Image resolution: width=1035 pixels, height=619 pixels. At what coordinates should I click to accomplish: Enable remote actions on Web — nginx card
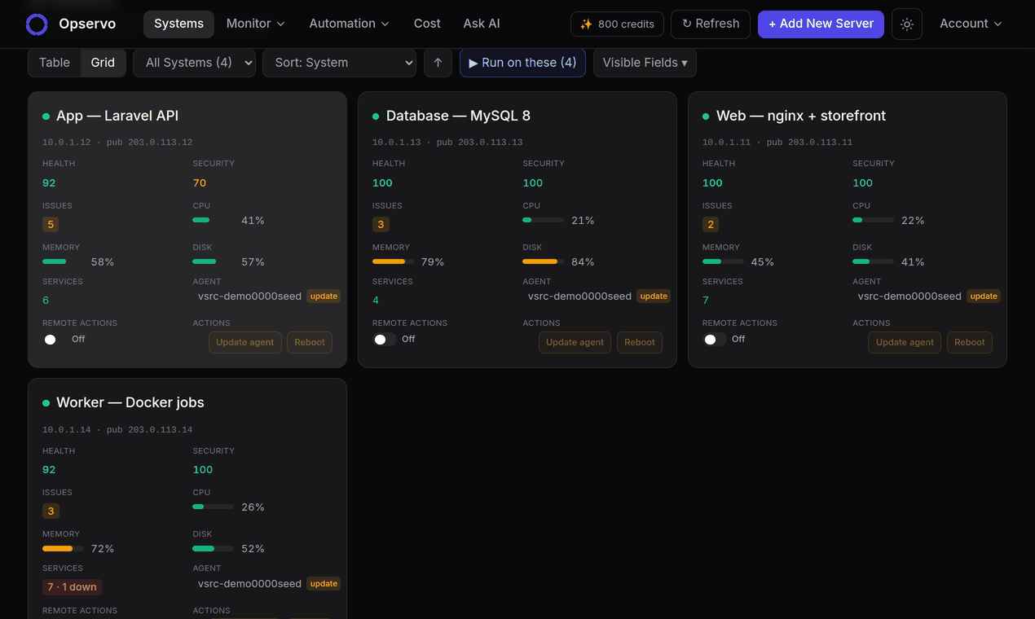(x=715, y=339)
